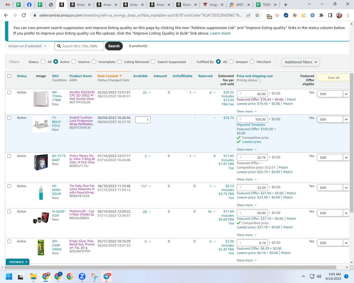Click Match next to Competitive price $12.01

tap(283, 167)
